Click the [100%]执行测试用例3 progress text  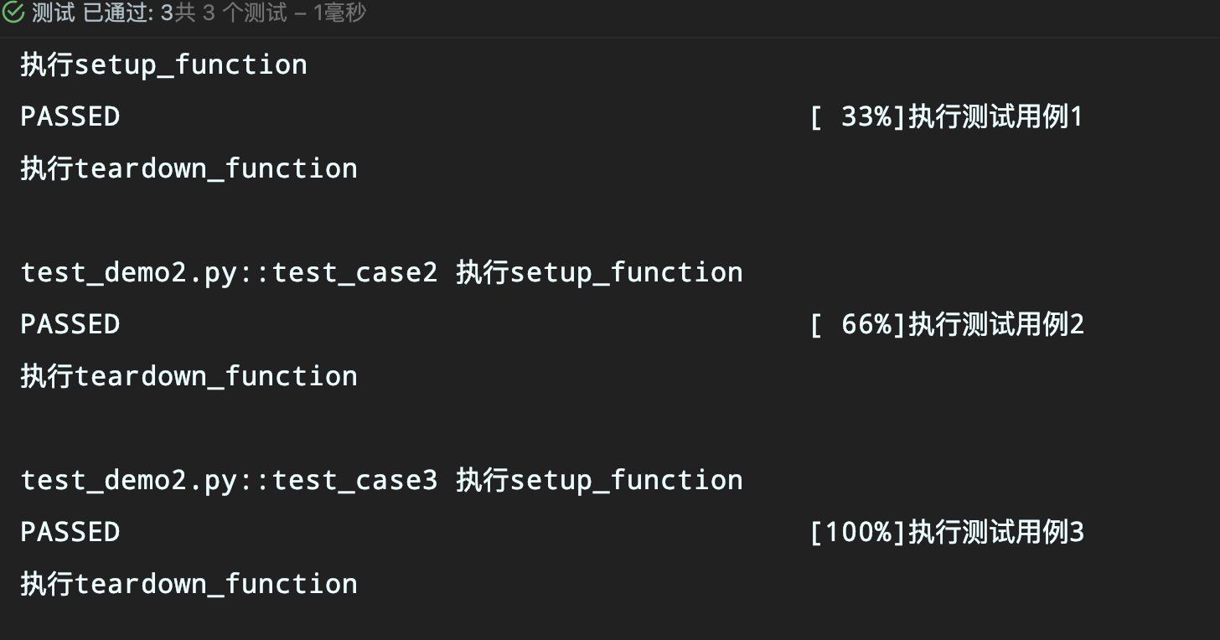point(947,532)
